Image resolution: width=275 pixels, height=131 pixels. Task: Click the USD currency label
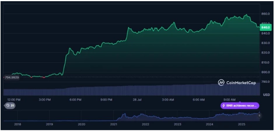(x=267, y=95)
